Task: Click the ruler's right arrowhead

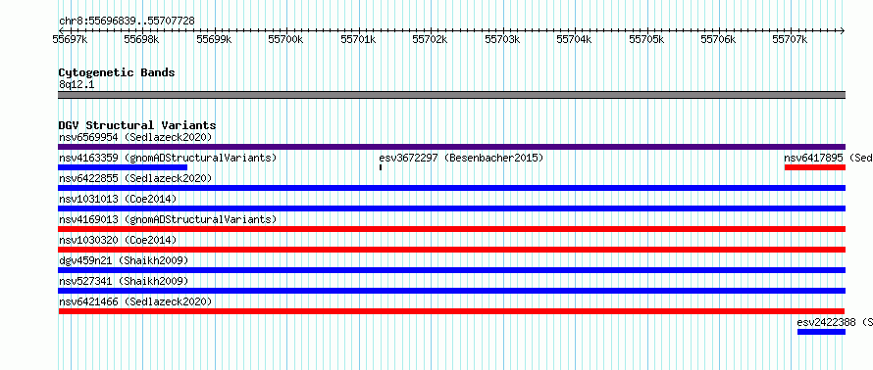Action: (843, 30)
